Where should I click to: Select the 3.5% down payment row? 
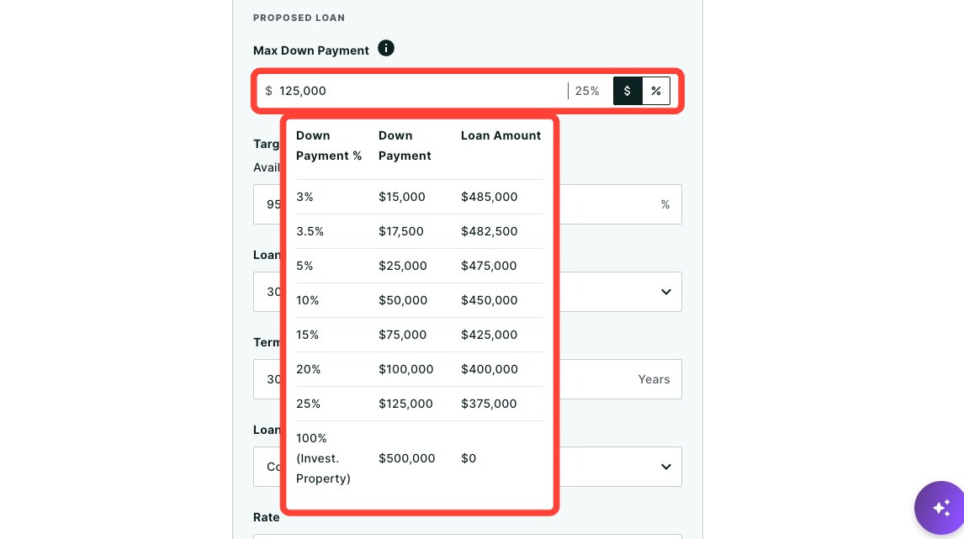pos(419,231)
